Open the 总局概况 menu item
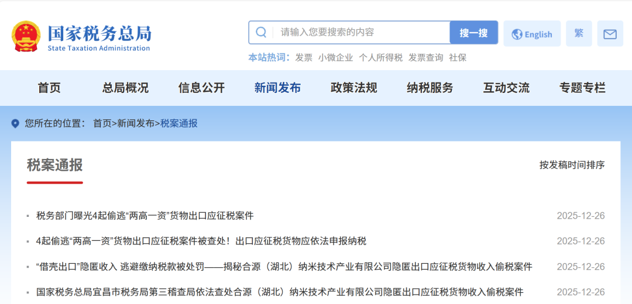The image size is (632, 304). pos(125,88)
